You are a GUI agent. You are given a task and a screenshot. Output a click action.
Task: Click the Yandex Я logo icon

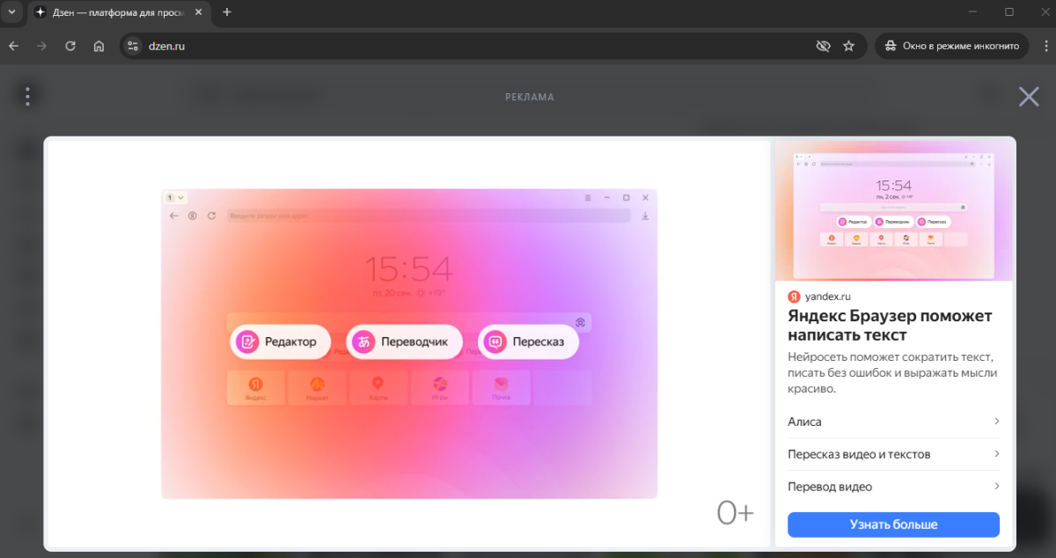(x=794, y=297)
